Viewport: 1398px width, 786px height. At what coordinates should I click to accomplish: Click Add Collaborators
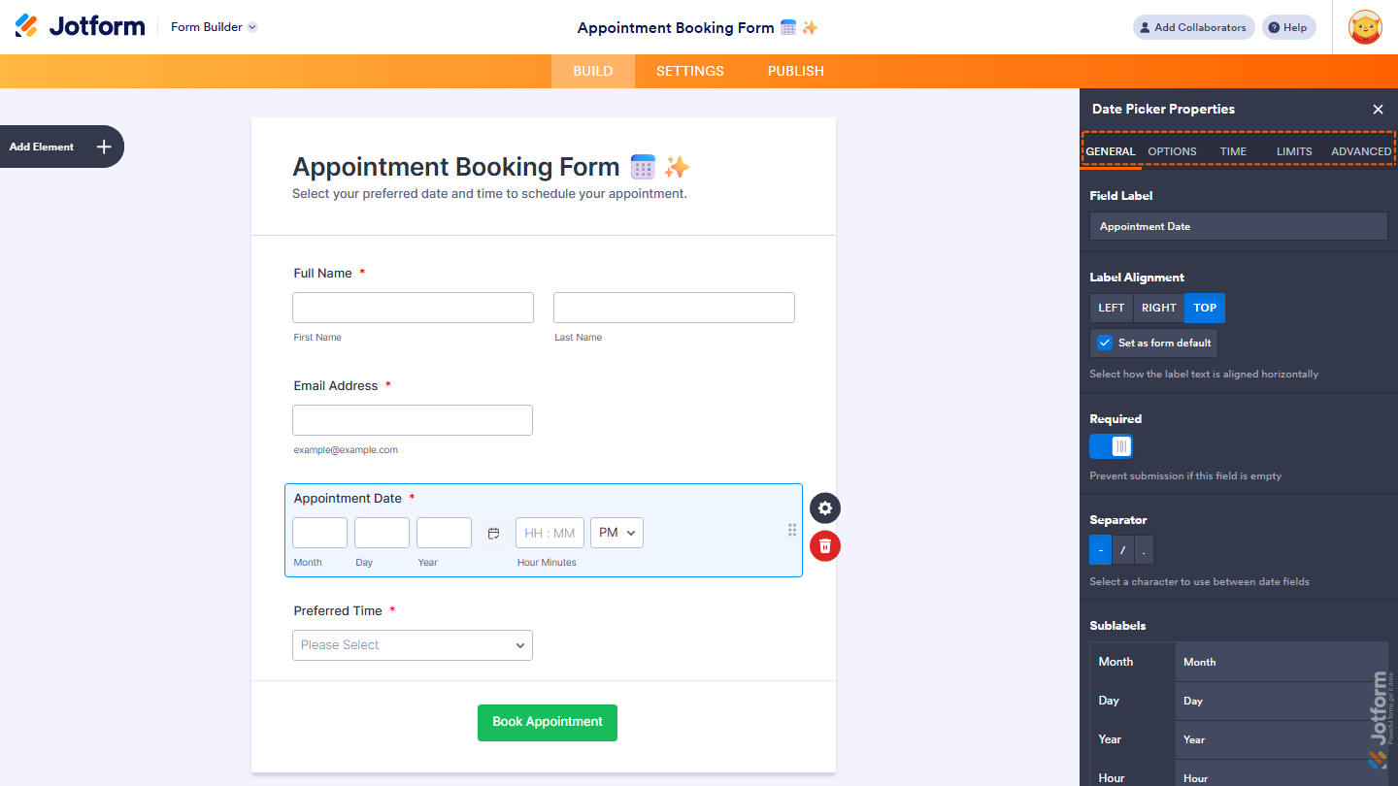(x=1193, y=26)
